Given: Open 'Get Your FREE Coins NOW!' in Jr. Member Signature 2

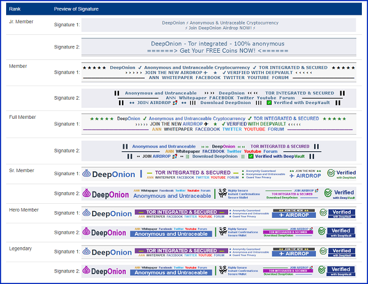Looking at the screenshot, I should pyautogui.click(x=218, y=51).
